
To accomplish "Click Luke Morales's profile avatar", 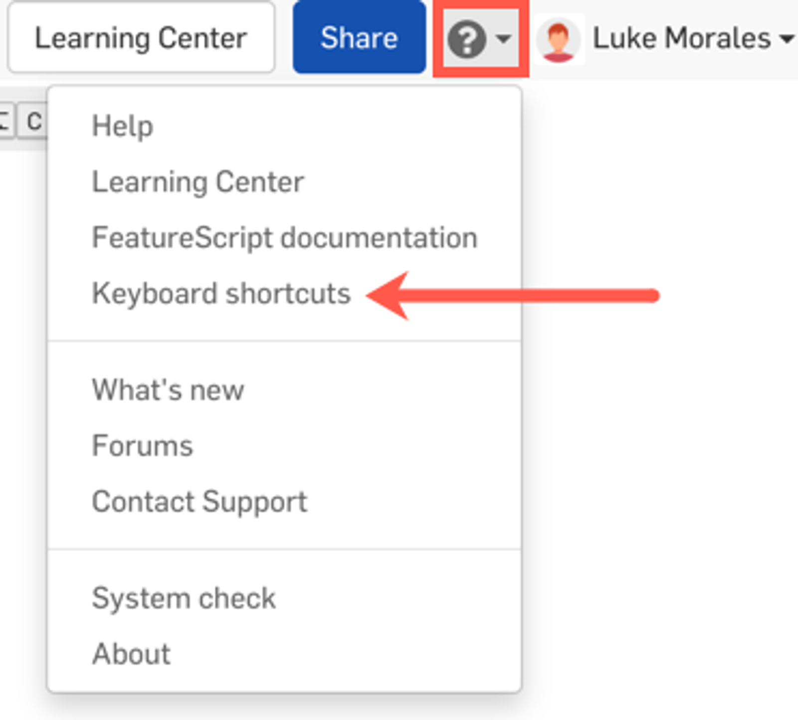I will pos(558,39).
